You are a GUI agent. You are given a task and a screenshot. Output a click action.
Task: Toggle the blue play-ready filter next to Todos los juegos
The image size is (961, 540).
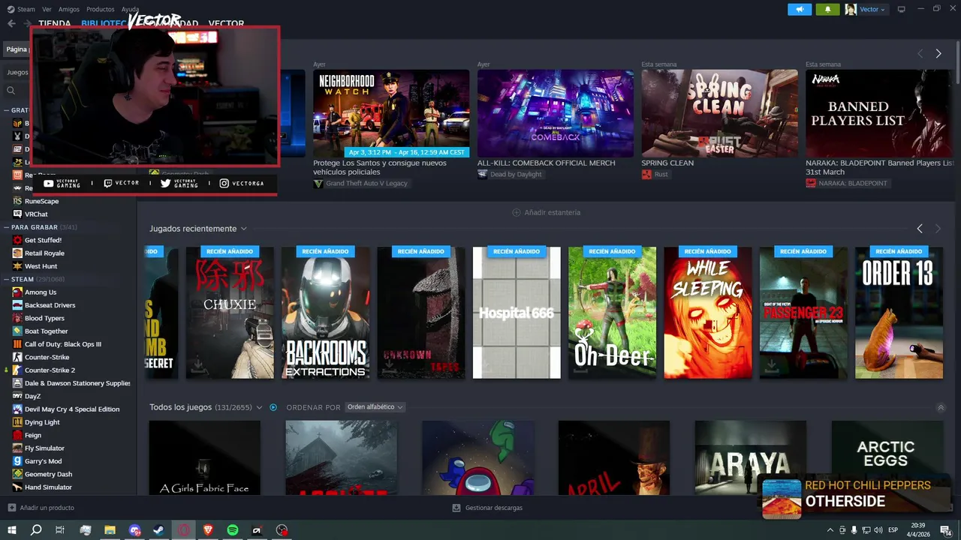tap(273, 407)
